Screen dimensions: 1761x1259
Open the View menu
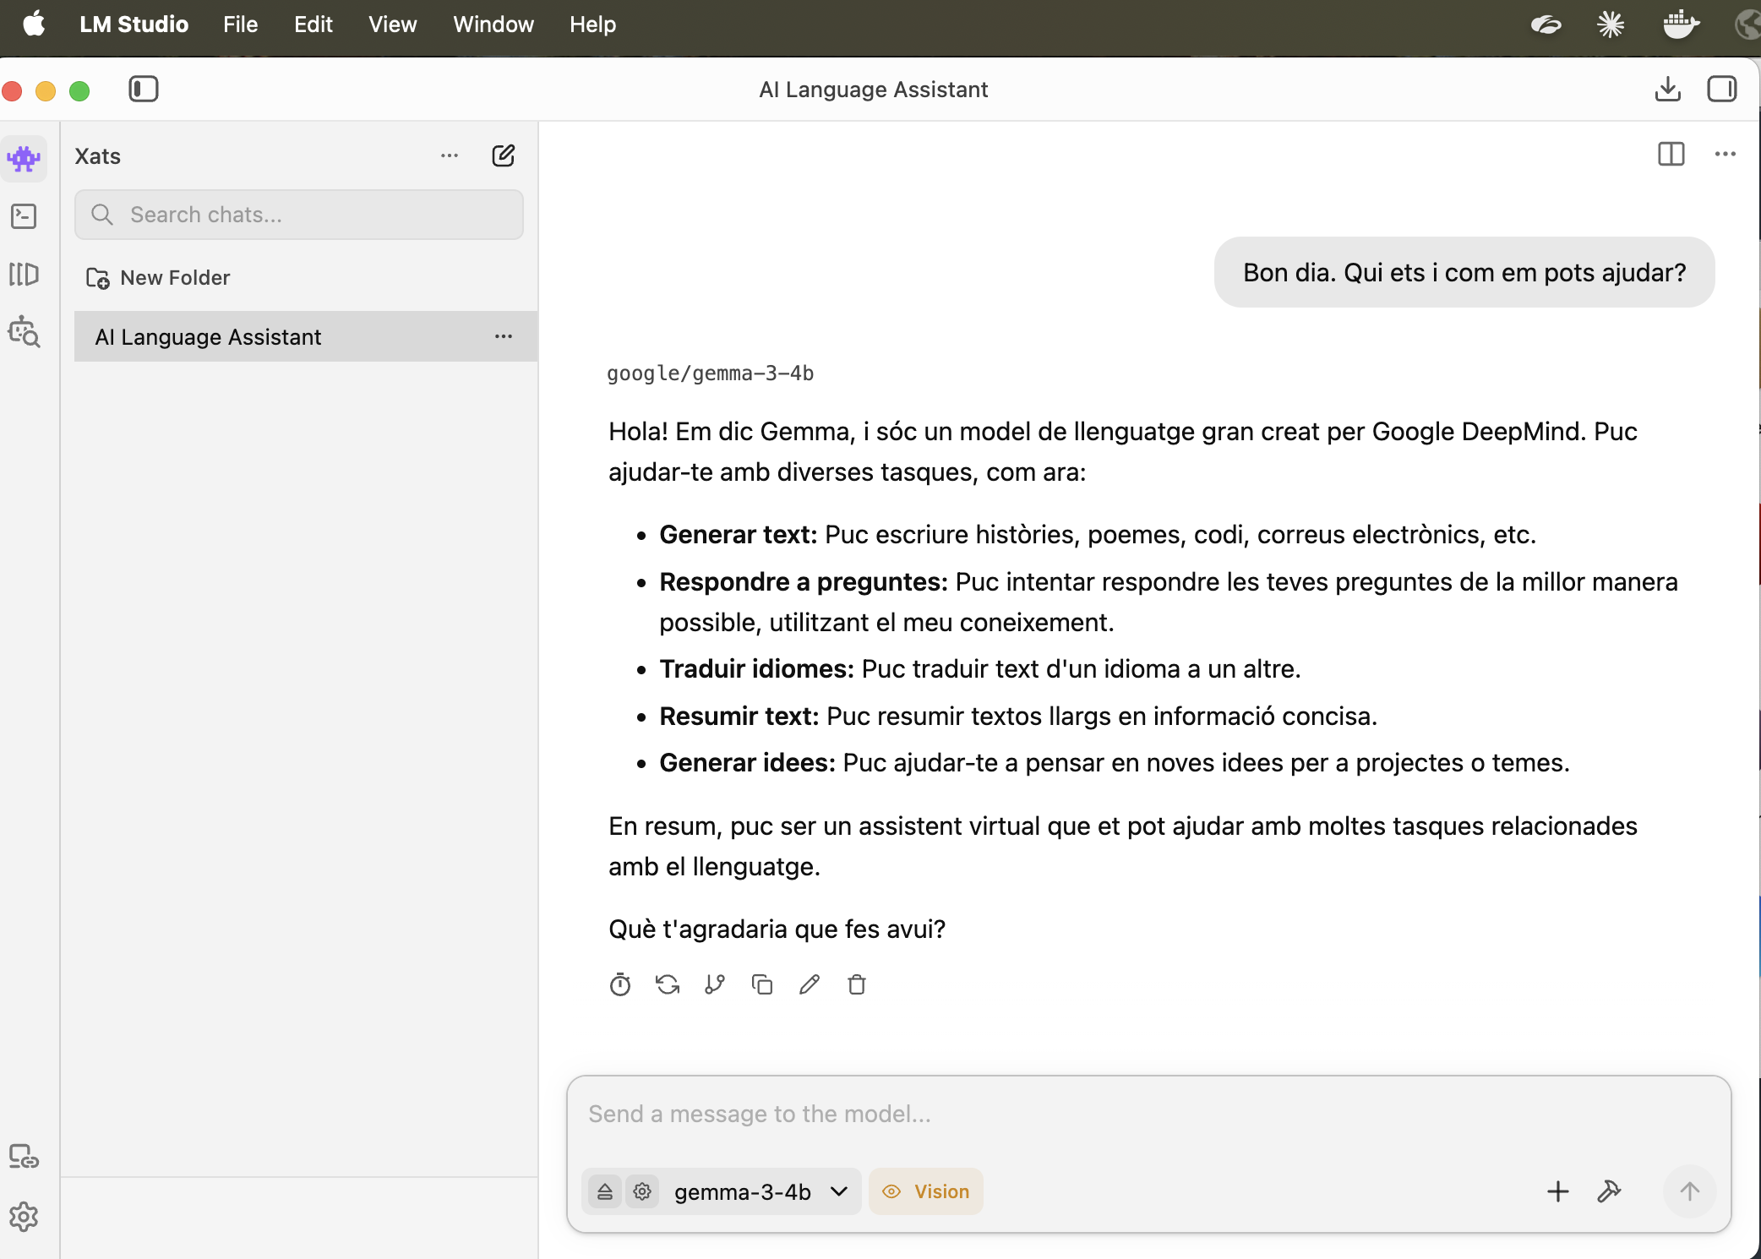click(x=392, y=25)
